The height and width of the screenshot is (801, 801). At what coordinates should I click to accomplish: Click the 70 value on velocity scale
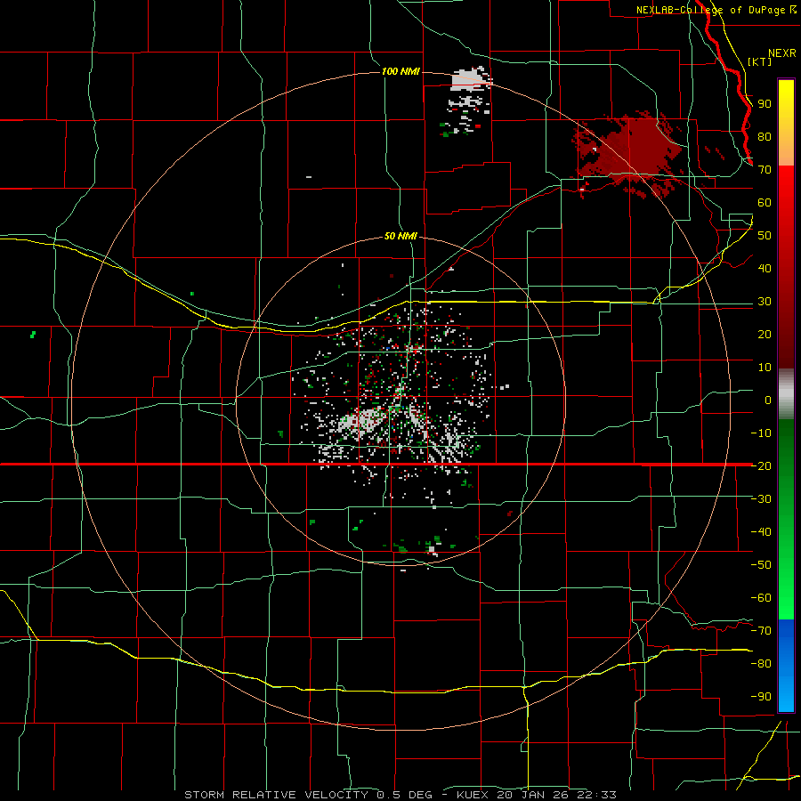click(x=765, y=170)
